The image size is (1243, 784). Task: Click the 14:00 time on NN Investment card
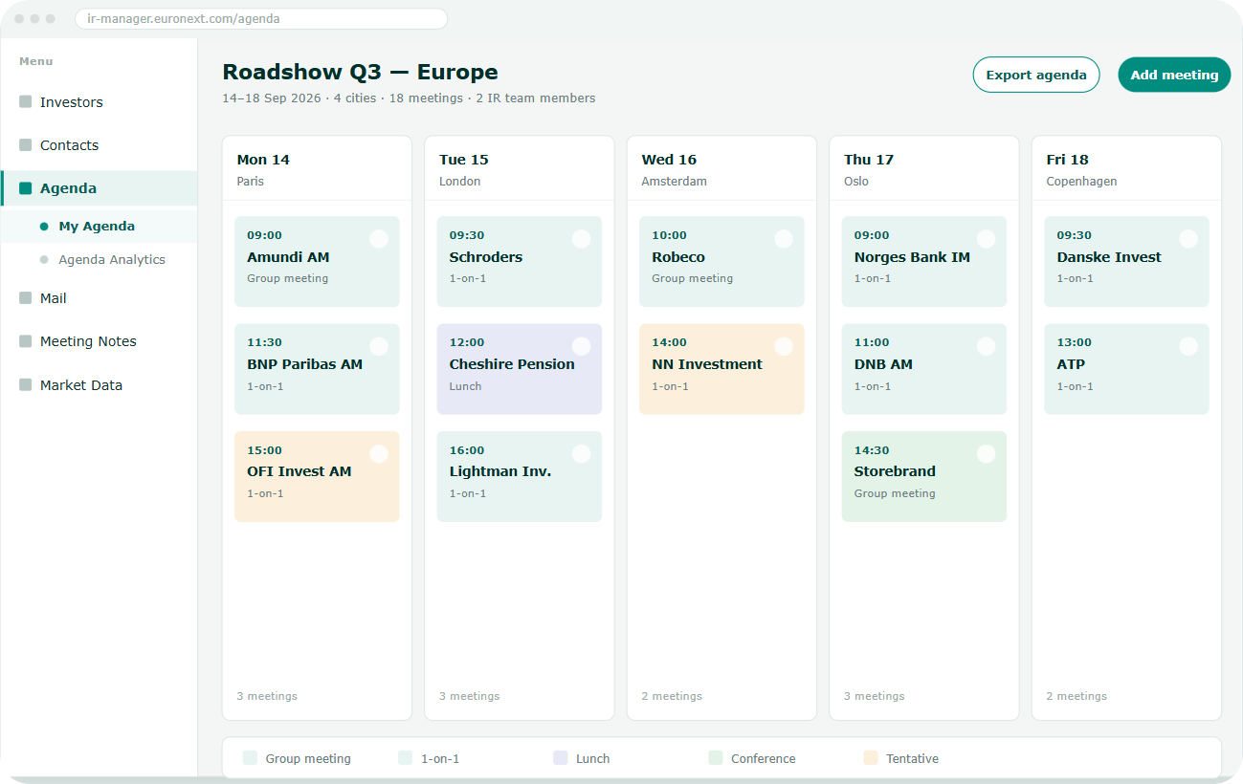coord(670,342)
